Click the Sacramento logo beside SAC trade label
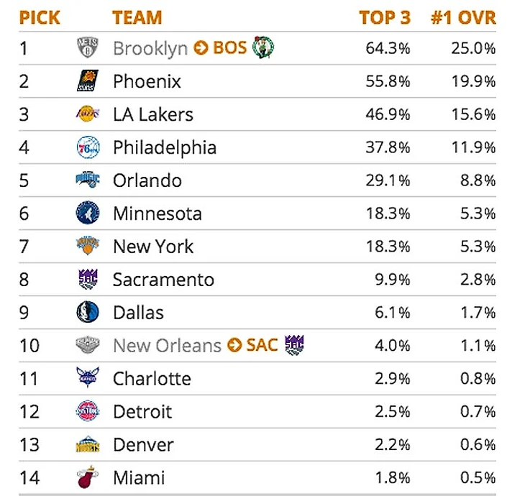This screenshot has width=525, height=496. pyautogui.click(x=294, y=345)
